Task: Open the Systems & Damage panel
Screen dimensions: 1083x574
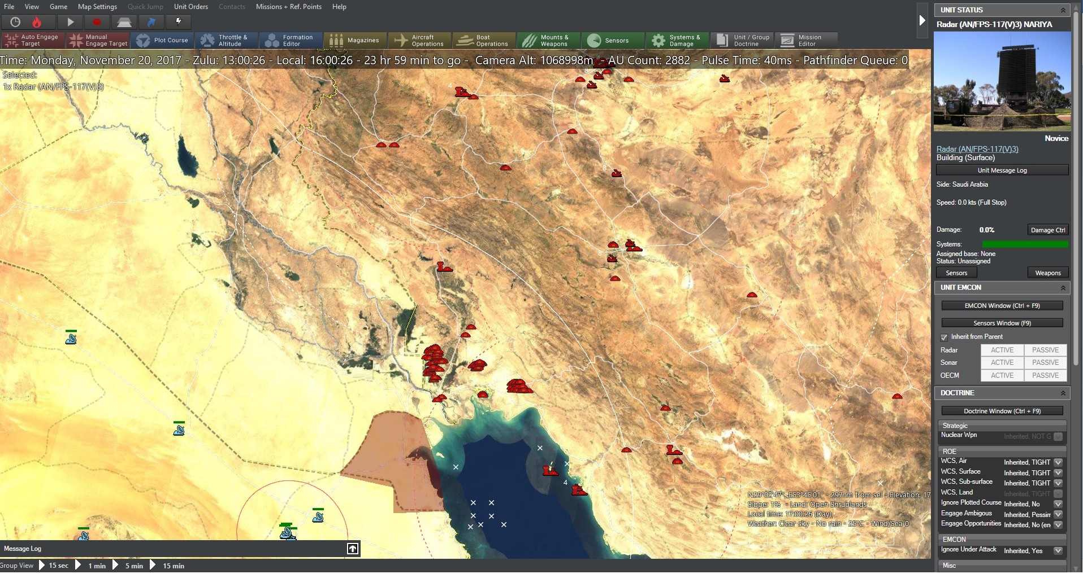Action: tap(677, 40)
